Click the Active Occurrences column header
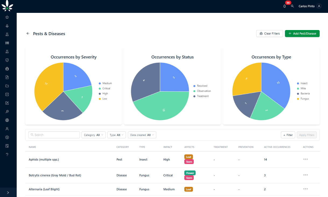The height and width of the screenshot is (197, 328). [x=277, y=147]
